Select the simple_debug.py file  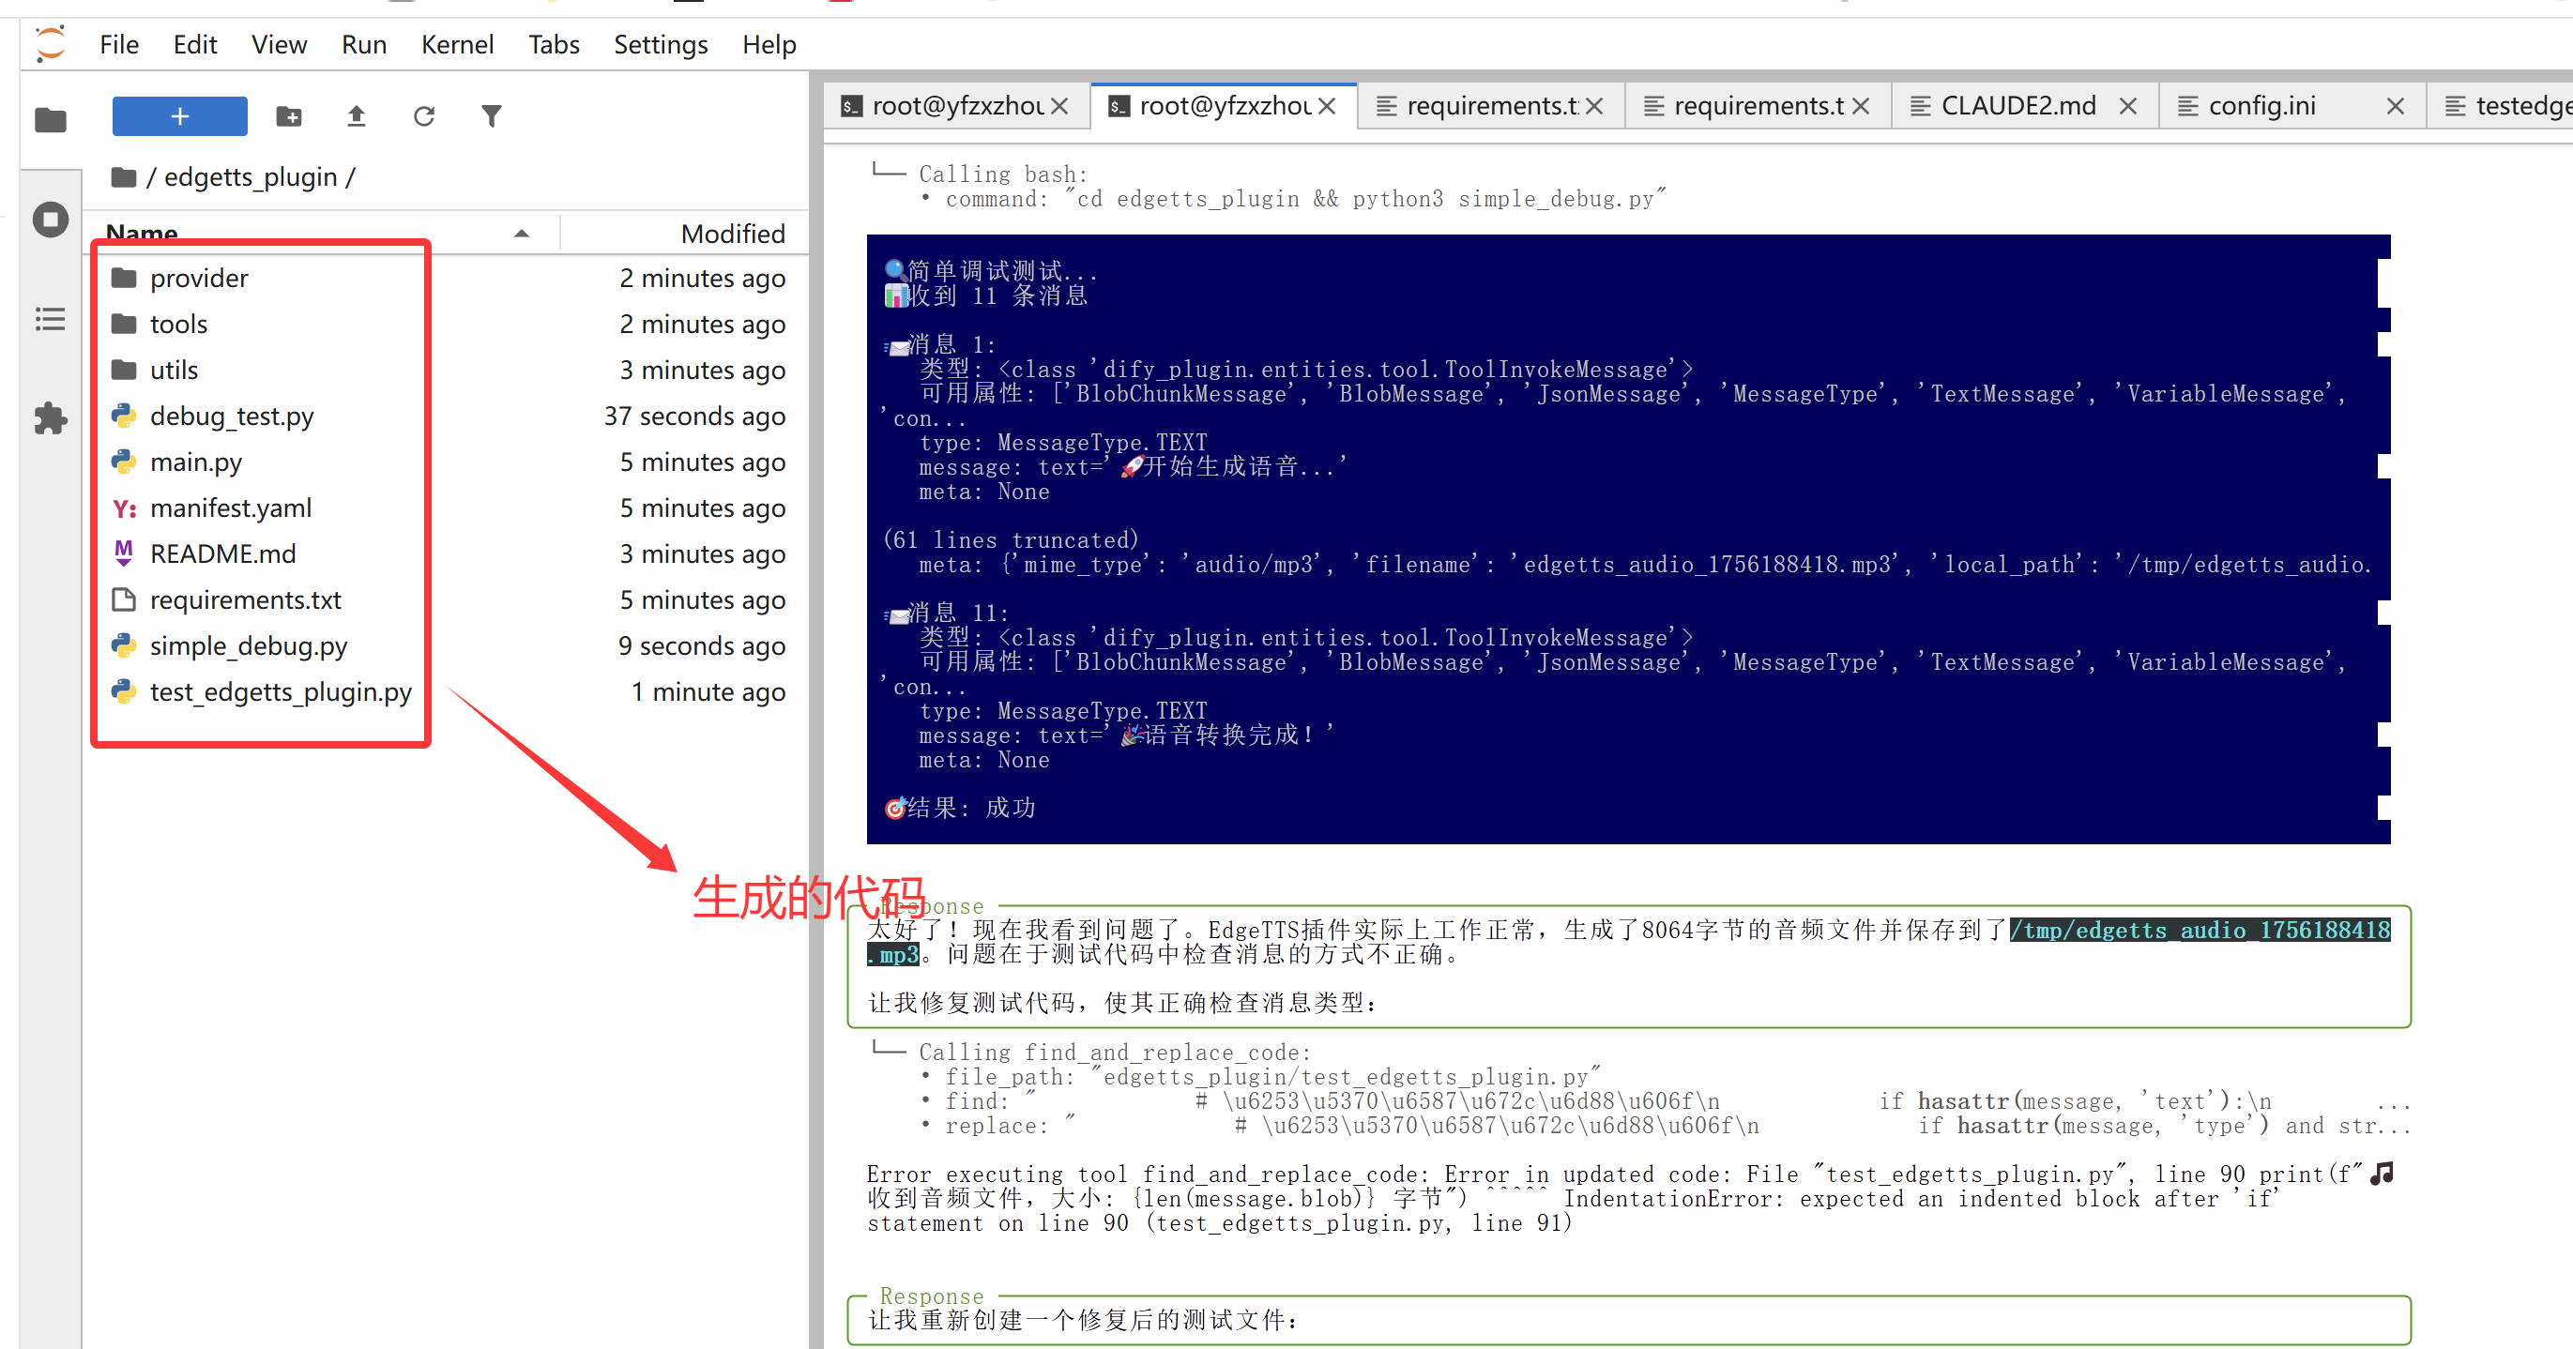click(249, 645)
